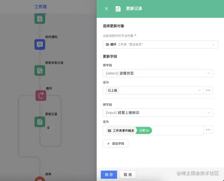224x181 pixels.
Task: Expand the 循环 工作表 营业收支 node object dropdown
Action: [160, 44]
